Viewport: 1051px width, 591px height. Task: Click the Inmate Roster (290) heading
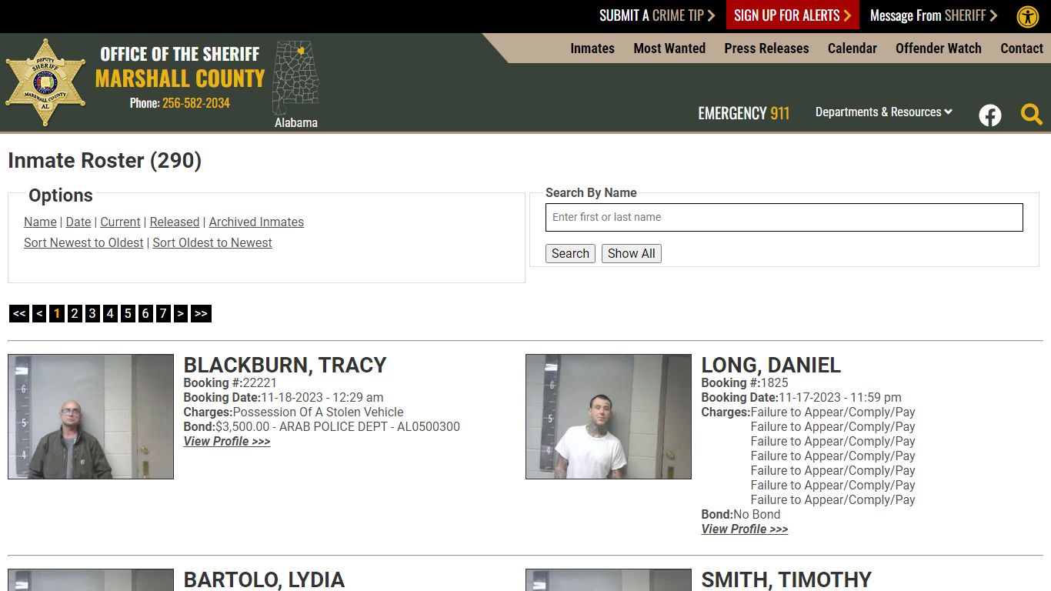(x=105, y=160)
